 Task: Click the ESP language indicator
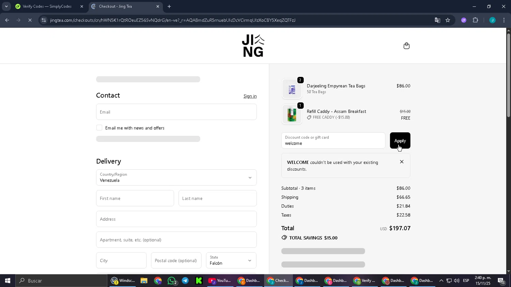tap(466, 281)
